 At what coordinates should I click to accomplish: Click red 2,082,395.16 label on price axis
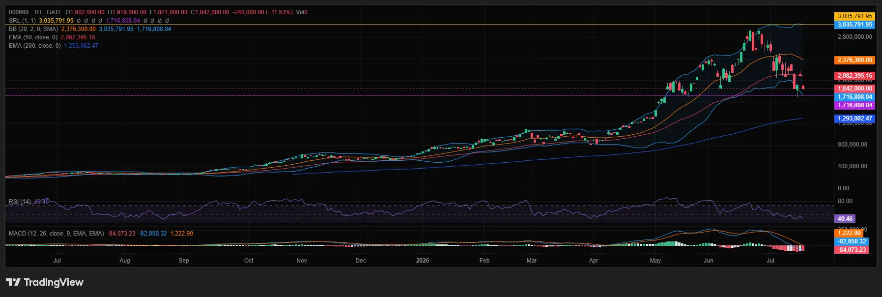854,76
